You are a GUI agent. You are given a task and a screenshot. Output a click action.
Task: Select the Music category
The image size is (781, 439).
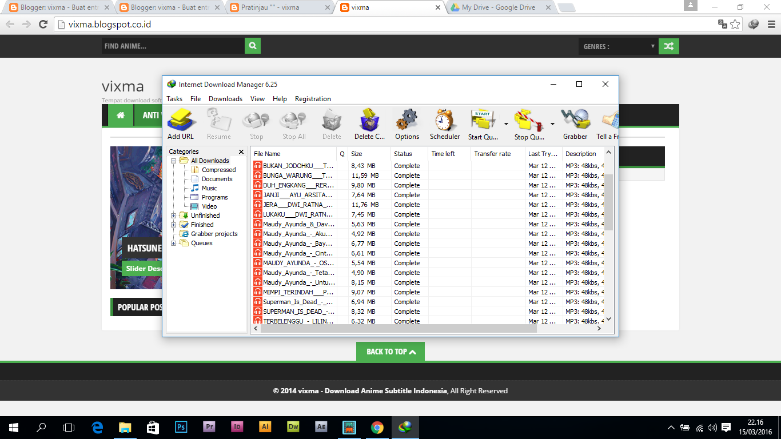[x=209, y=188]
